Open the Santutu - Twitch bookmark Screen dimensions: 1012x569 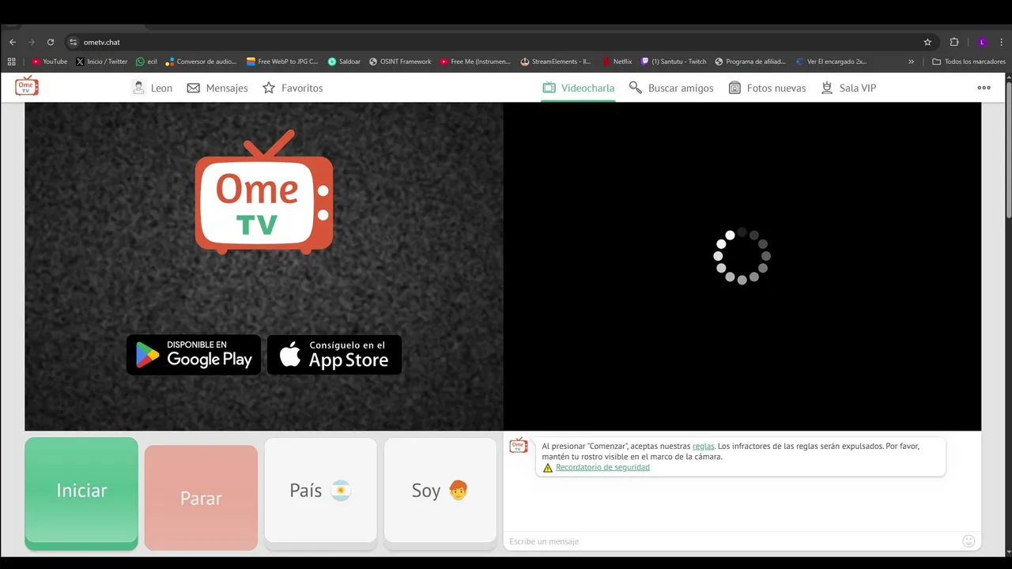674,61
